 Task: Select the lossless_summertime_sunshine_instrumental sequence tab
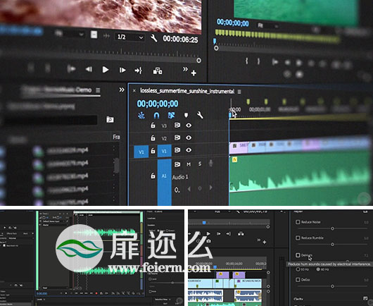tap(187, 91)
